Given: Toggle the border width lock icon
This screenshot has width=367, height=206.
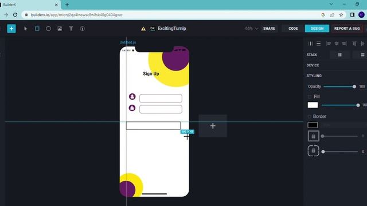Looking at the screenshot, I should 314,136.
